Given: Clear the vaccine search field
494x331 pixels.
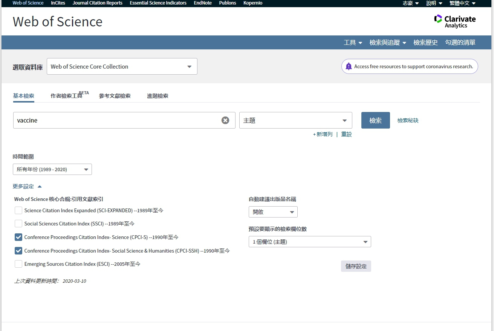Looking at the screenshot, I should click(x=225, y=120).
